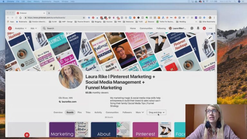Open the Blogging bookmarks folder
Screen dimensions: 247x139
pyautogui.click(x=96, y=22)
